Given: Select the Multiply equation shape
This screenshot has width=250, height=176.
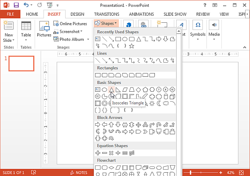Looking at the screenshot, I should 111,153.
